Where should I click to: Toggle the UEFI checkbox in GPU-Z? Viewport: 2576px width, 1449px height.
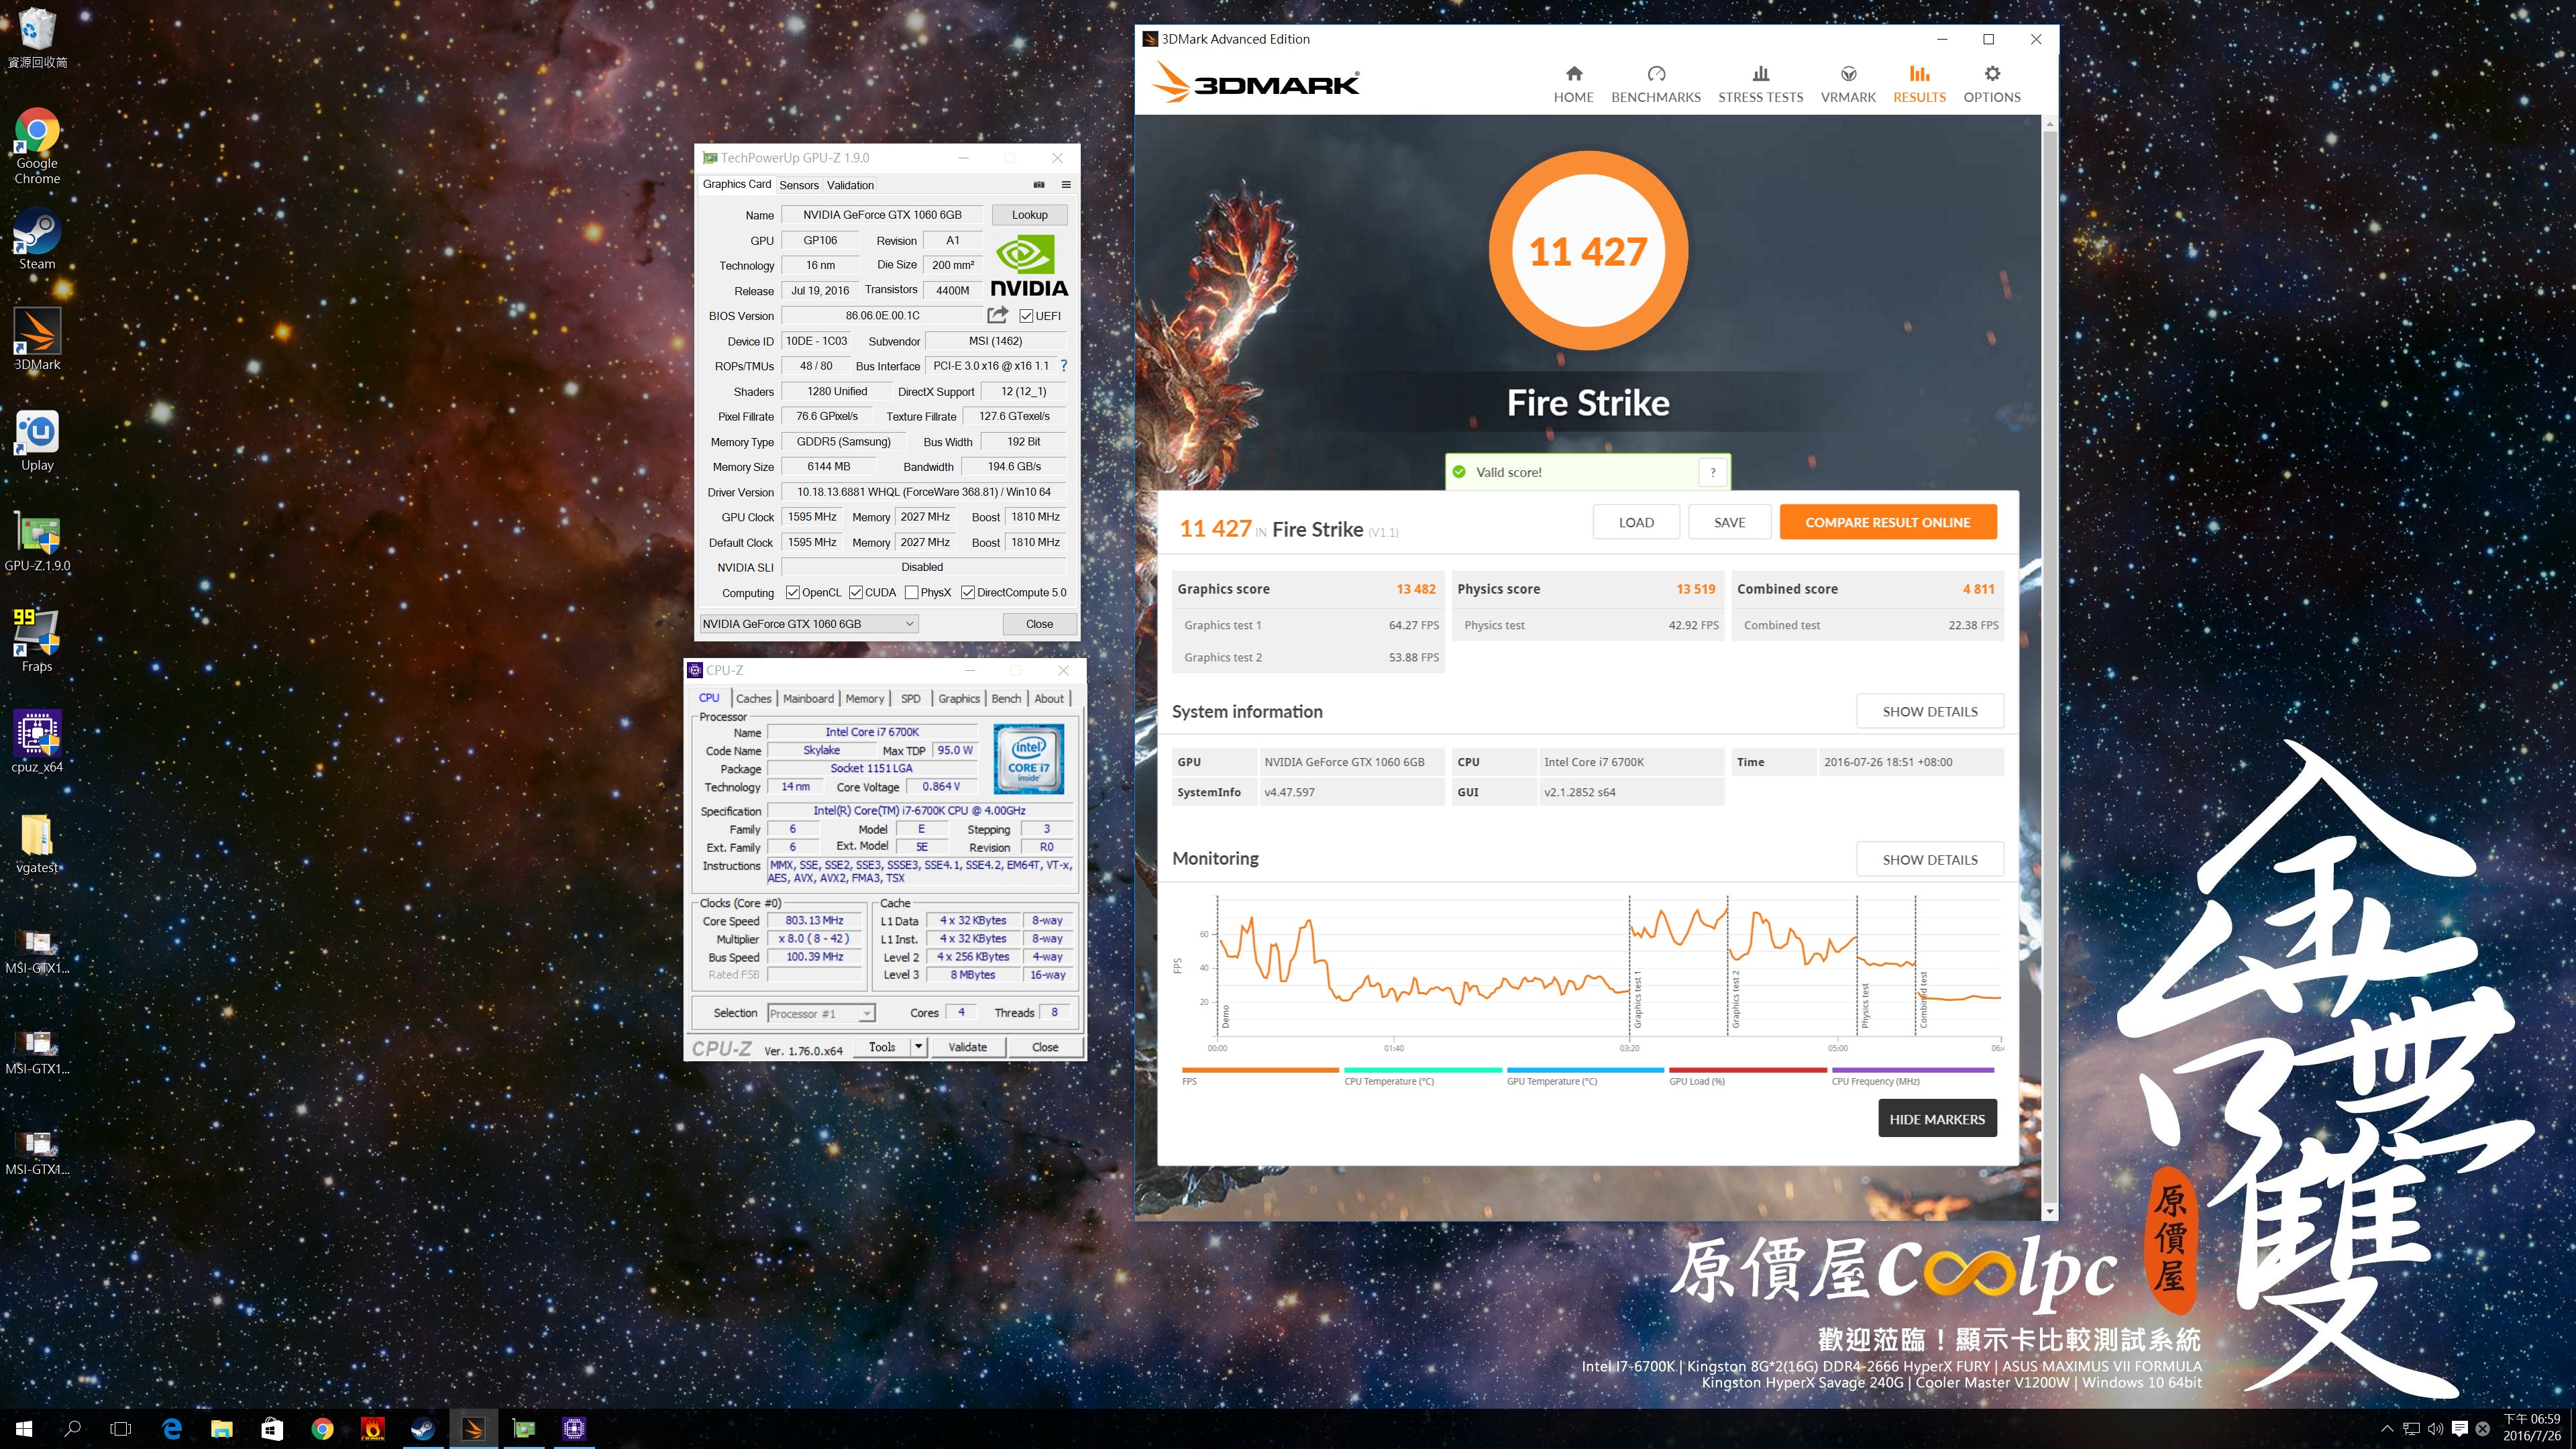[x=1026, y=316]
